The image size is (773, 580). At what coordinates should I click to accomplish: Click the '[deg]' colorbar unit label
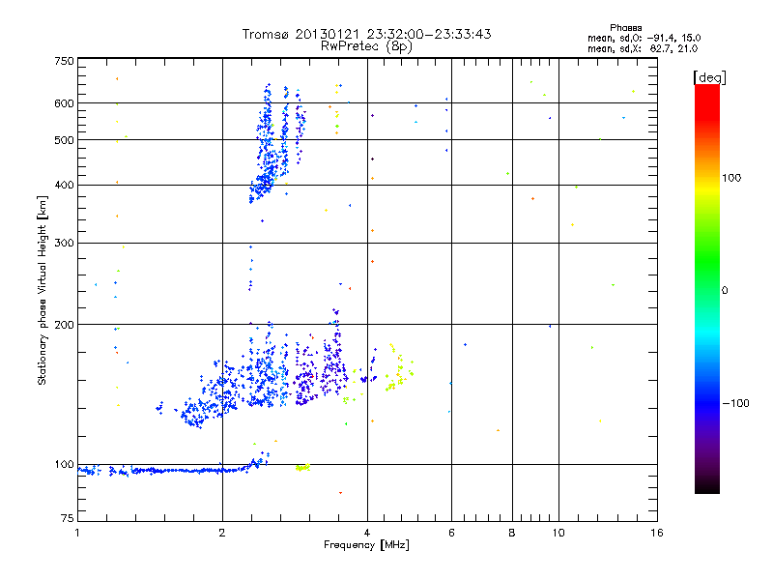[x=709, y=77]
